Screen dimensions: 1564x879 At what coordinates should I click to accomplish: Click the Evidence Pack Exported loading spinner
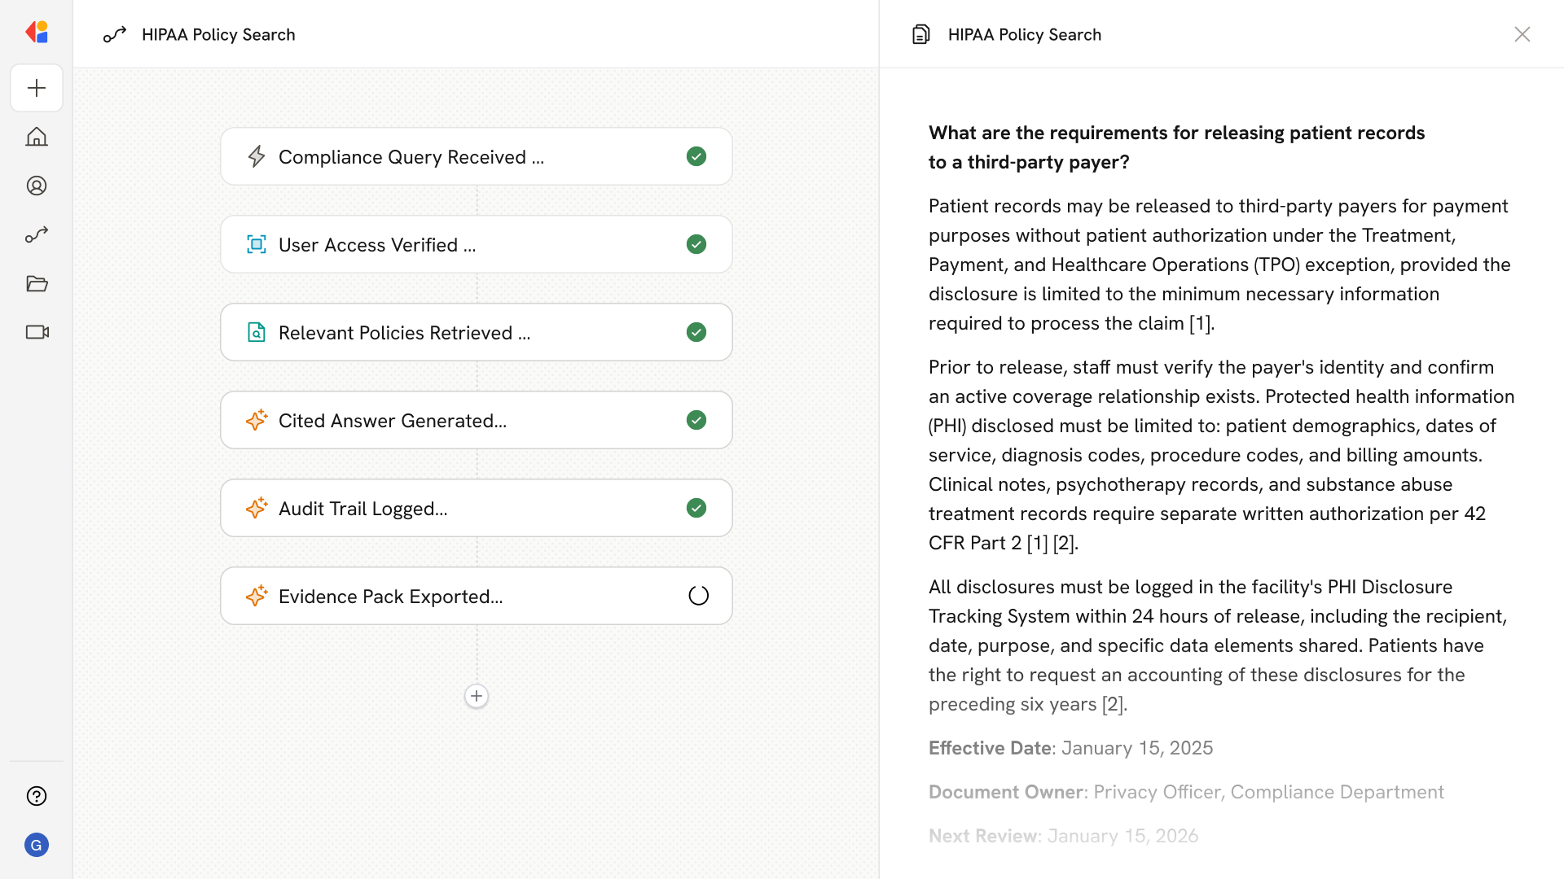click(x=698, y=596)
